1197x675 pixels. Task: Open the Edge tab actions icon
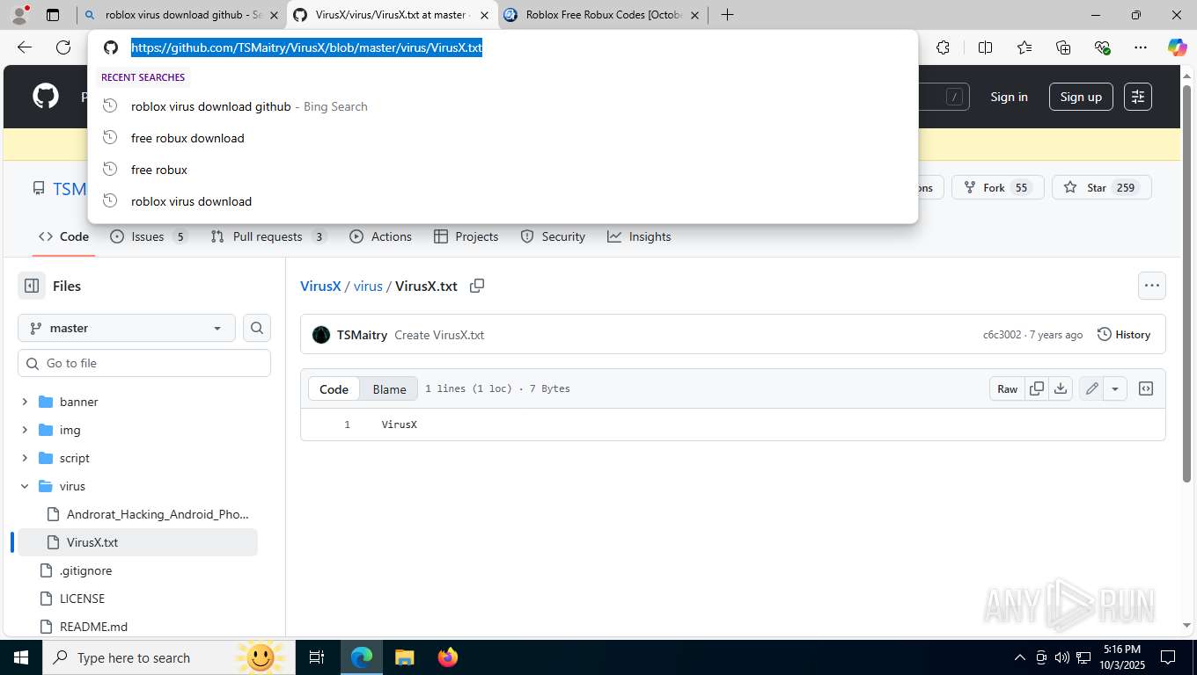coord(53,15)
